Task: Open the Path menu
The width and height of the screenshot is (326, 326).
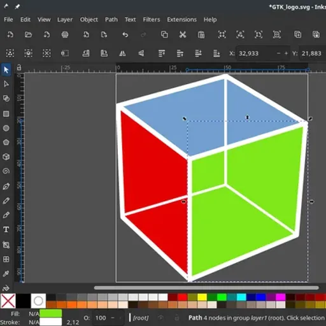Action: click(x=111, y=20)
